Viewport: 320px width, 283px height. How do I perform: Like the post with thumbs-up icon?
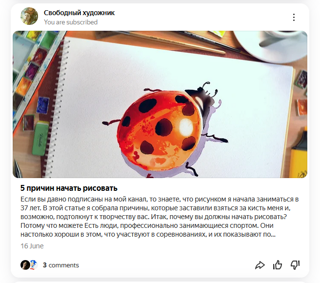click(x=278, y=265)
